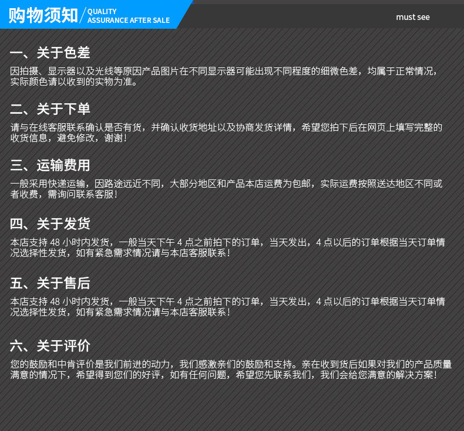Image resolution: width=464 pixels, height=431 pixels.
Task: Click the paragraph under 关于售后 heading
Action: [227, 307]
